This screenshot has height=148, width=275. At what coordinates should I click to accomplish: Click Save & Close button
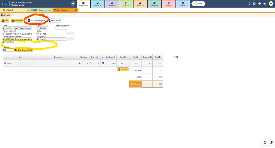(x=18, y=21)
